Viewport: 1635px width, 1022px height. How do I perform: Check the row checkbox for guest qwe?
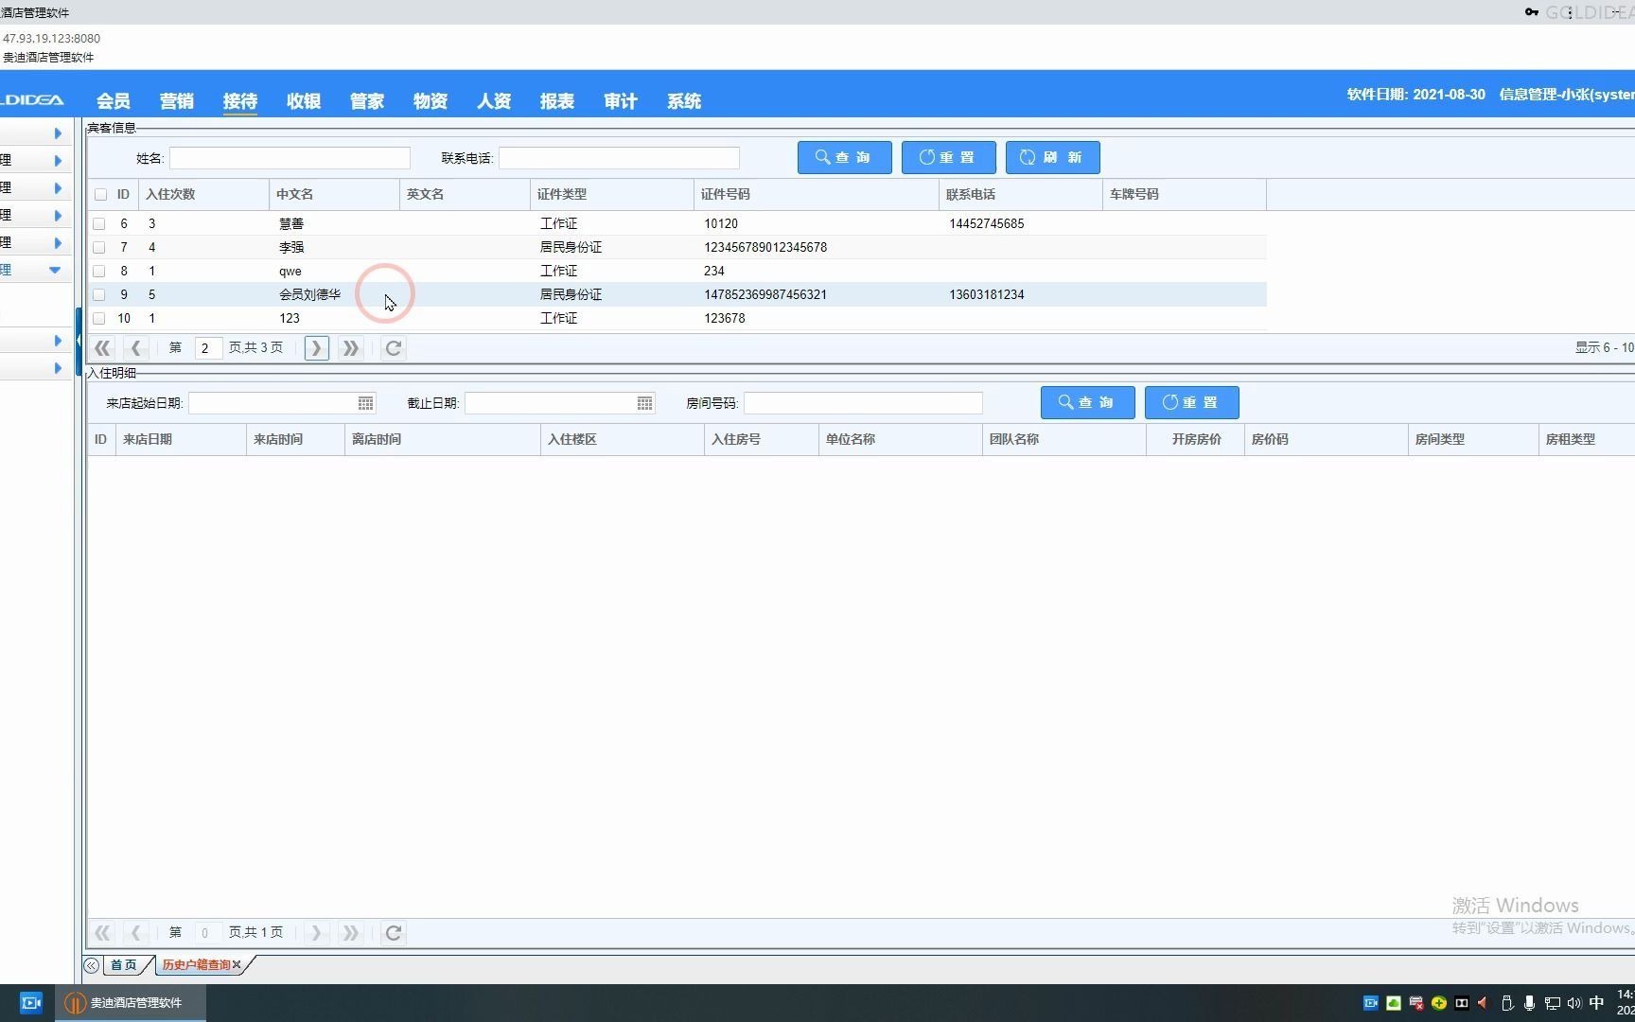pos(98,271)
